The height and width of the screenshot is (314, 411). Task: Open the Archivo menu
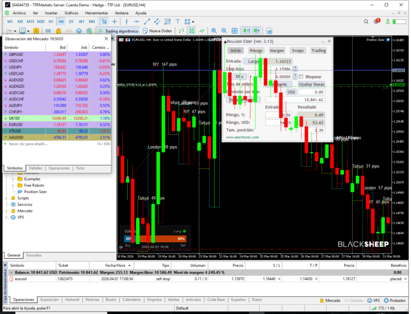pos(19,13)
